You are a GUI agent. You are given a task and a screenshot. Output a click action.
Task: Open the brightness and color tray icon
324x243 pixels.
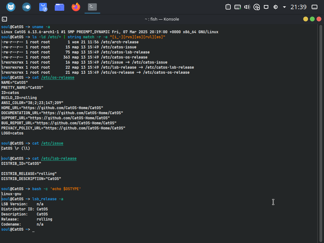pos(276,7)
